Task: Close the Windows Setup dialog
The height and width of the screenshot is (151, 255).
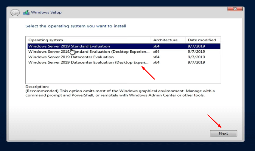Action: coord(235,9)
